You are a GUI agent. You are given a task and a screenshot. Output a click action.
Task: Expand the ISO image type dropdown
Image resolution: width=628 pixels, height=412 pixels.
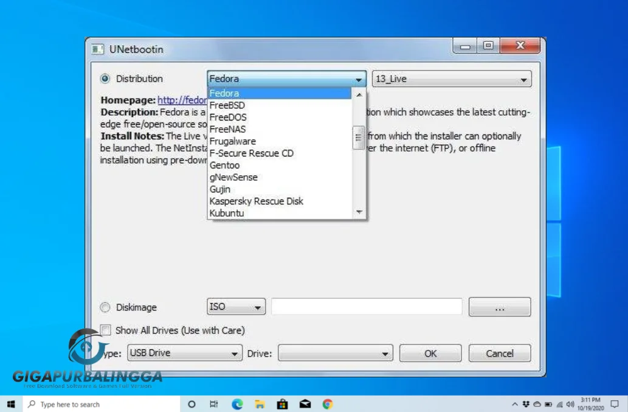click(x=236, y=307)
